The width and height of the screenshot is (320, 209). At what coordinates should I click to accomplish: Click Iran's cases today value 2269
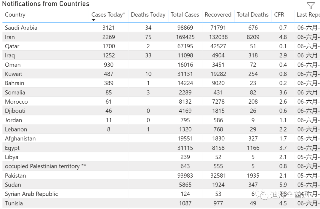tap(108, 37)
